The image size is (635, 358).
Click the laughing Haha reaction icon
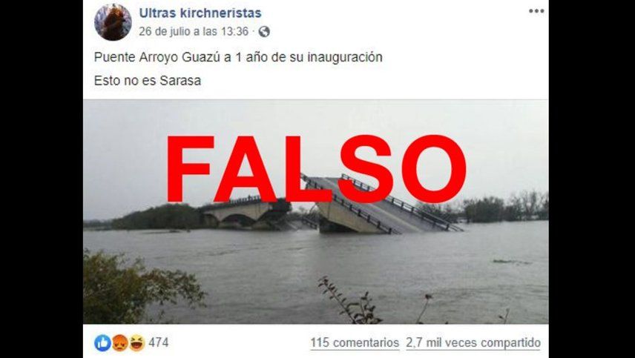coord(137,343)
